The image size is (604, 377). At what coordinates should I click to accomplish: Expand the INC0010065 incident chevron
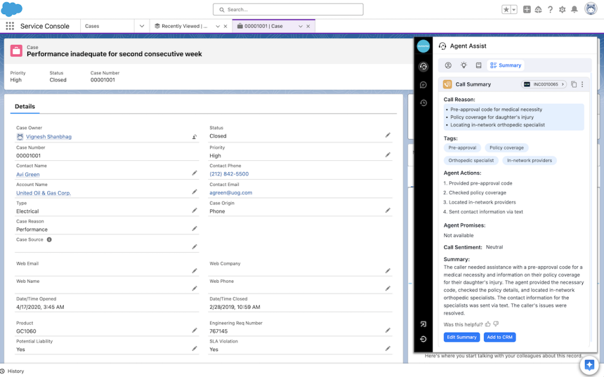(x=562, y=84)
